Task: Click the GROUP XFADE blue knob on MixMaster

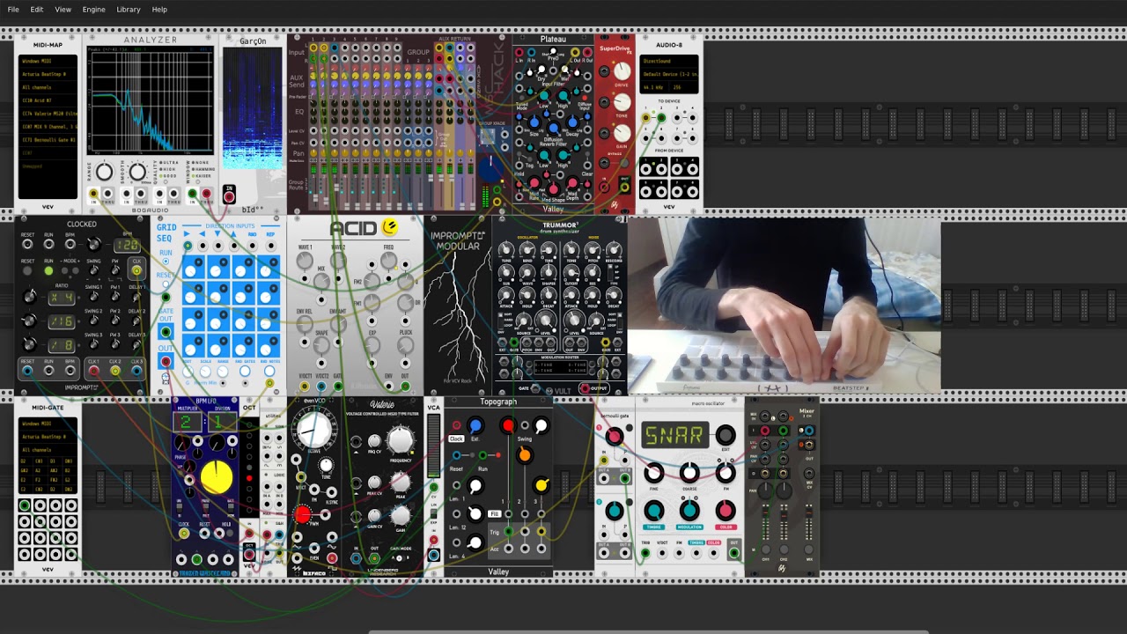Action: [x=491, y=167]
